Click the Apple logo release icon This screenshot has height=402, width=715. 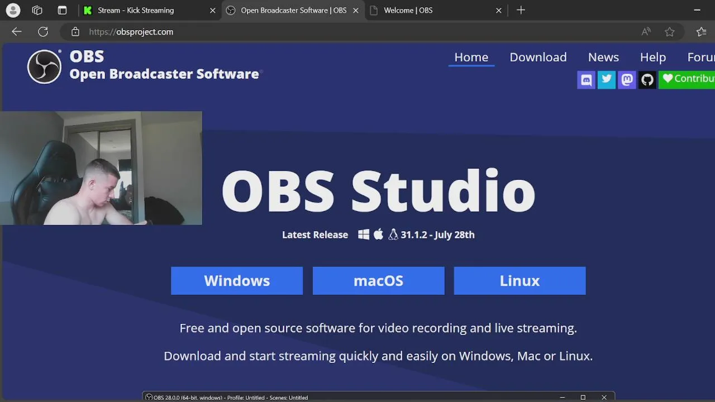378,234
